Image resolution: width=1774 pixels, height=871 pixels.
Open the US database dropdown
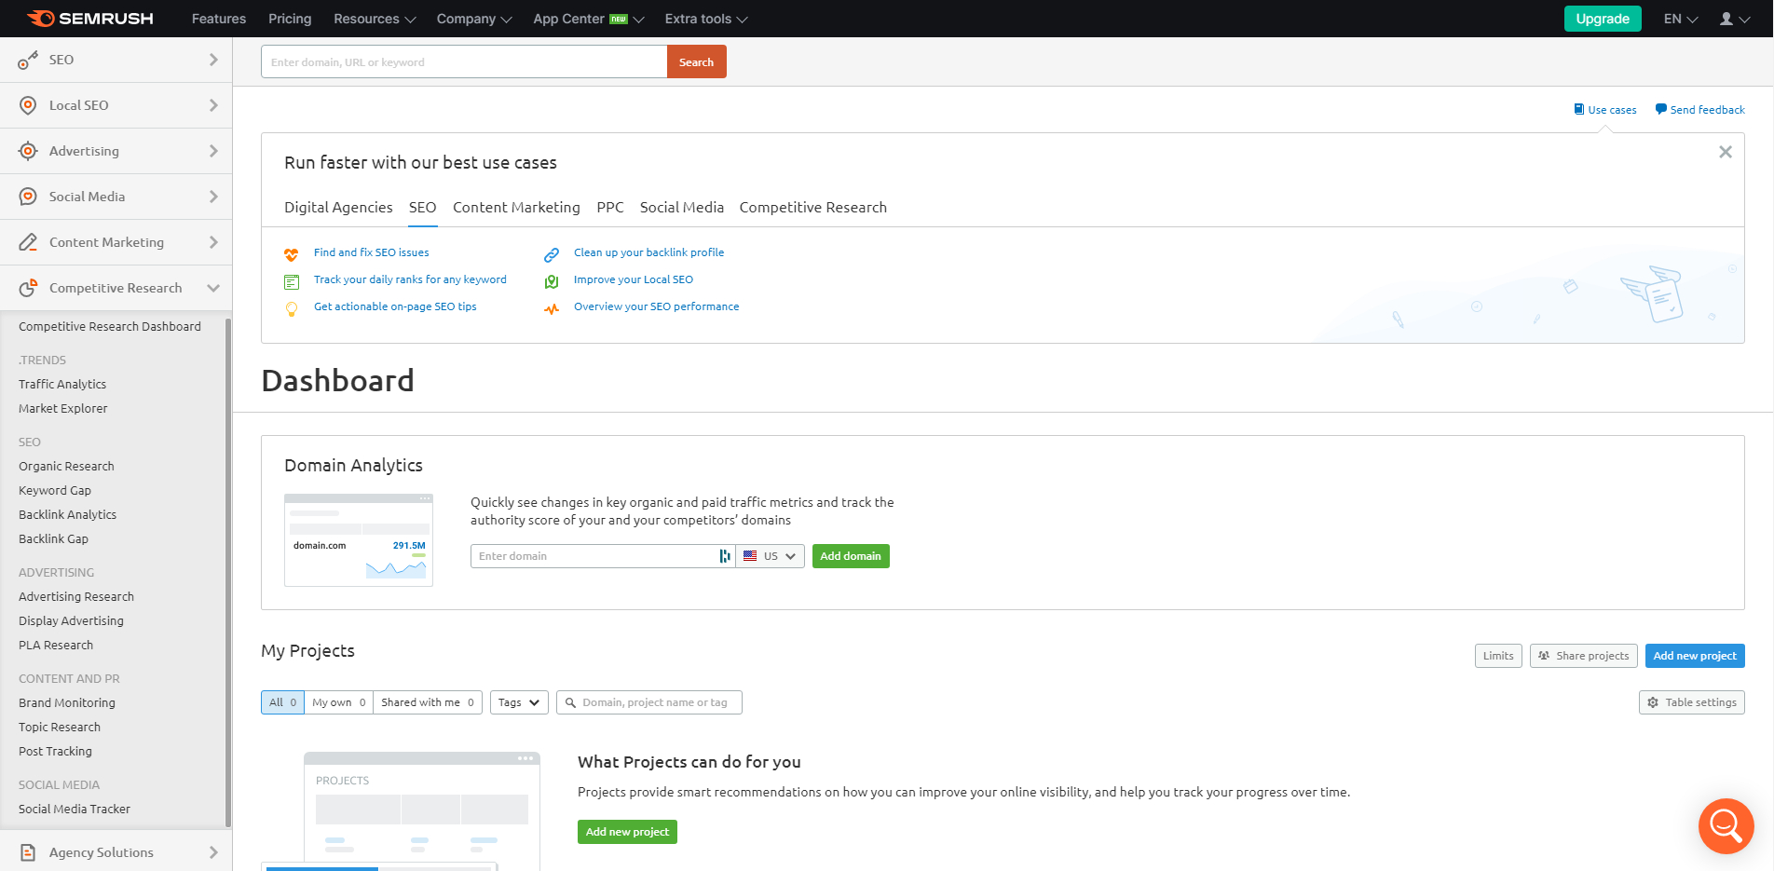(771, 556)
